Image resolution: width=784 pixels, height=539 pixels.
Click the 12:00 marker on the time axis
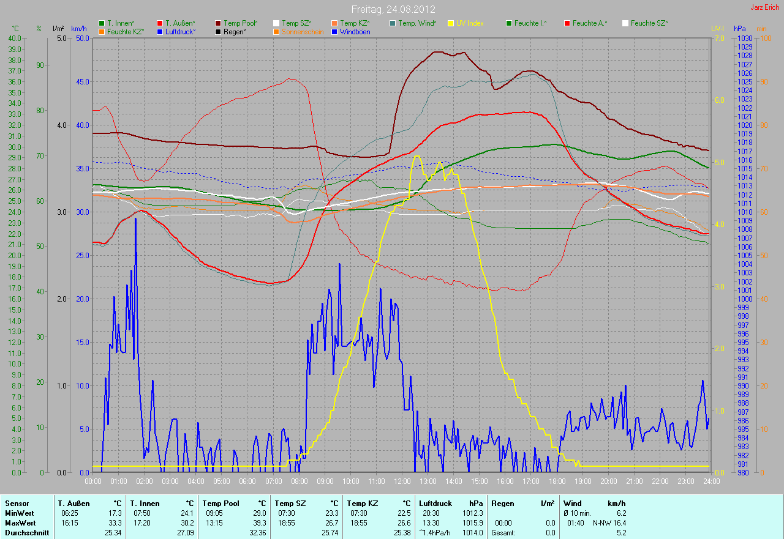[402, 481]
